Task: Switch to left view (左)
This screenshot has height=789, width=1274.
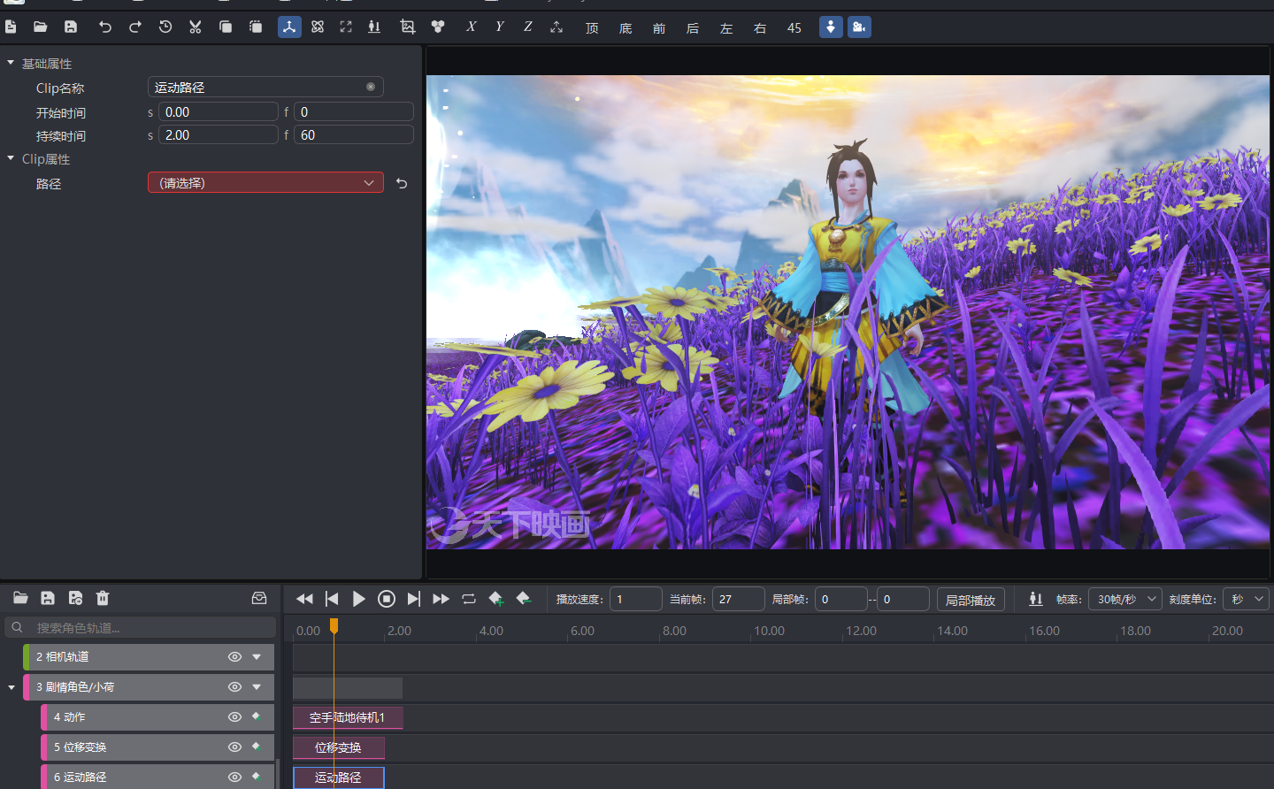Action: coord(726,28)
